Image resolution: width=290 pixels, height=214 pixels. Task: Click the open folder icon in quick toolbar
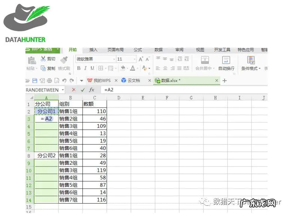(28, 81)
